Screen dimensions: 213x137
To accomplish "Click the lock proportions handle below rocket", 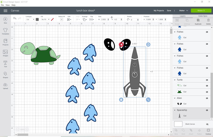I will [x=121, y=100].
